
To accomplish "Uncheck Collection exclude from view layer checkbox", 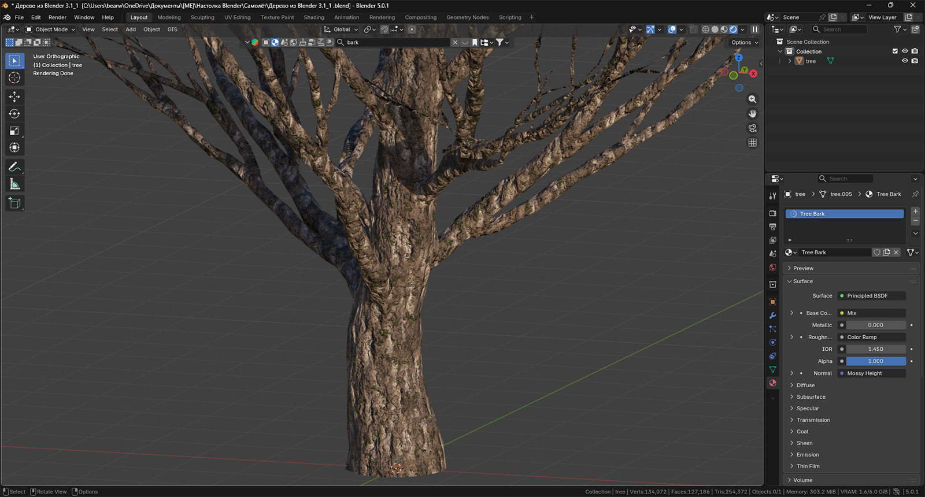I will click(x=895, y=51).
